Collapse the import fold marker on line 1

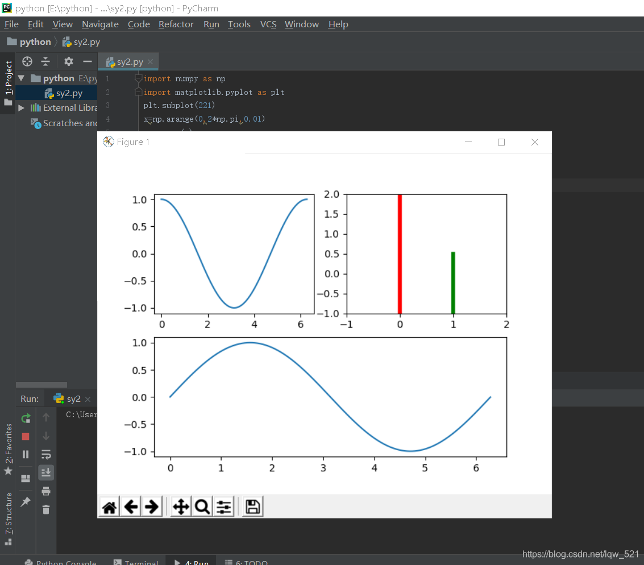pyautogui.click(x=139, y=78)
